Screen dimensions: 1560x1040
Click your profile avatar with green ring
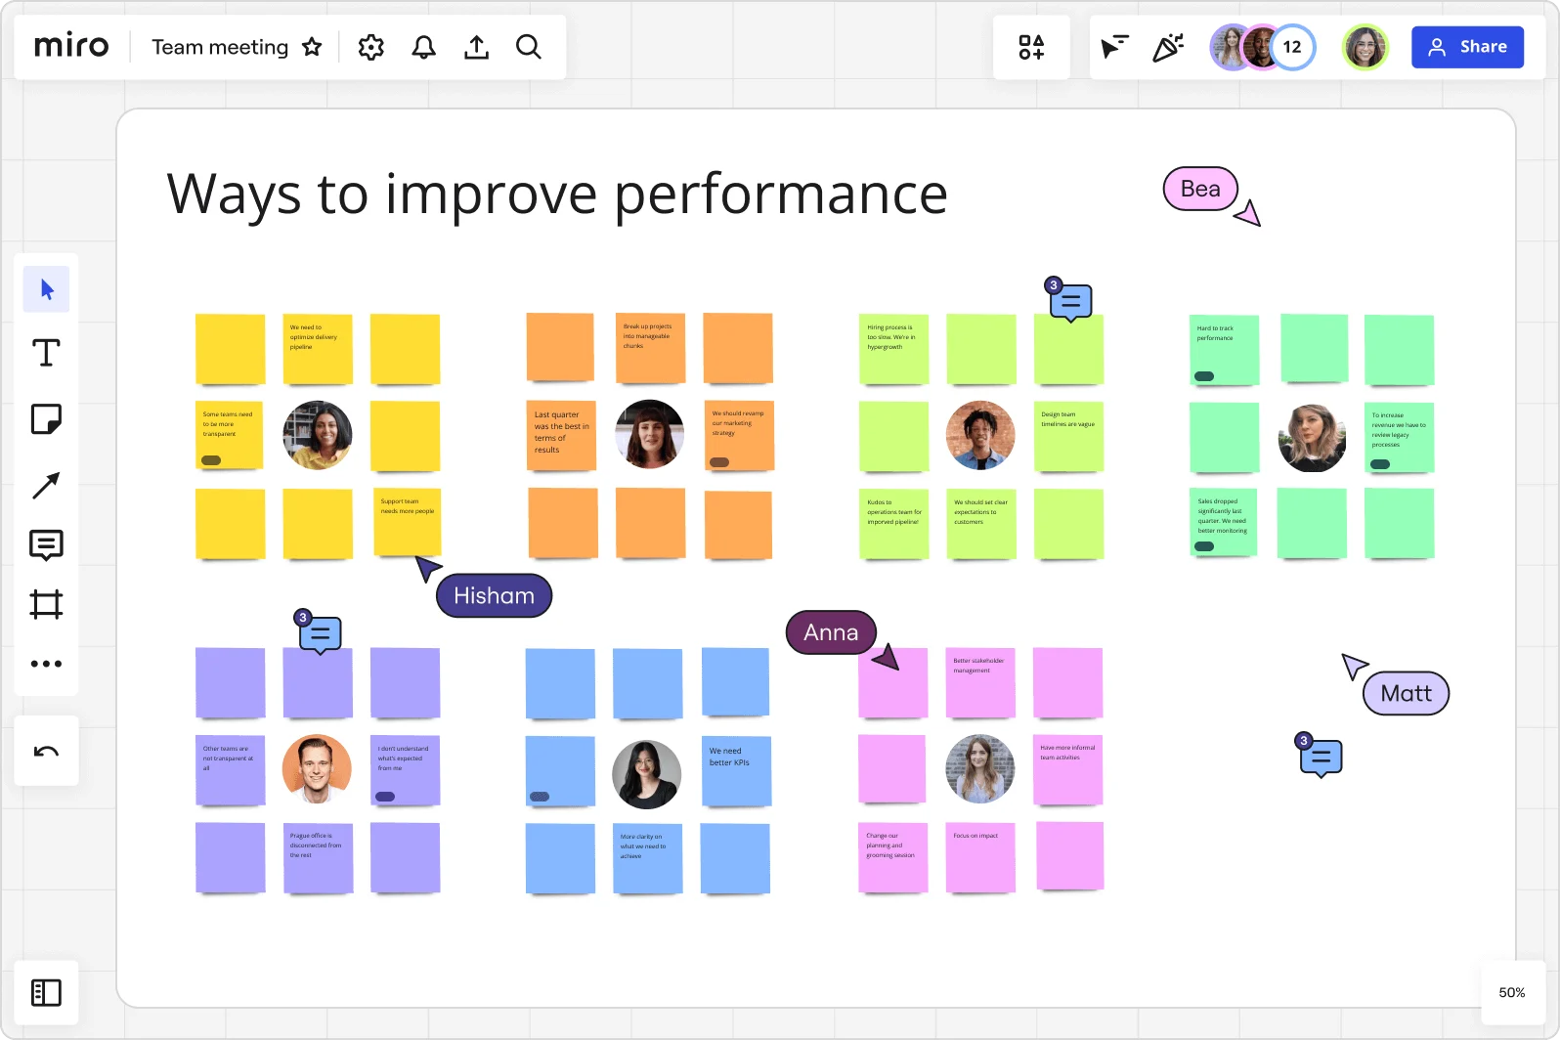(1365, 47)
